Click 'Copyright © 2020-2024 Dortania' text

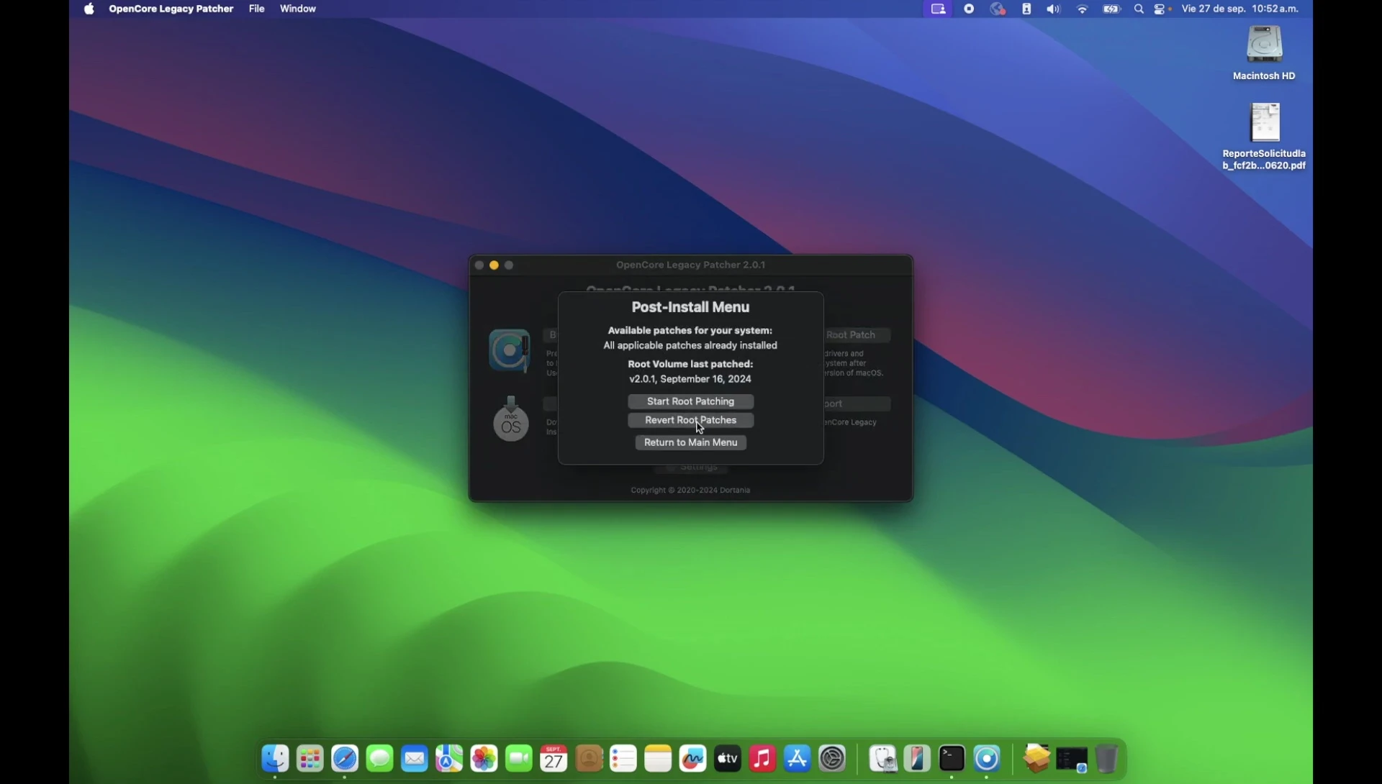point(690,491)
